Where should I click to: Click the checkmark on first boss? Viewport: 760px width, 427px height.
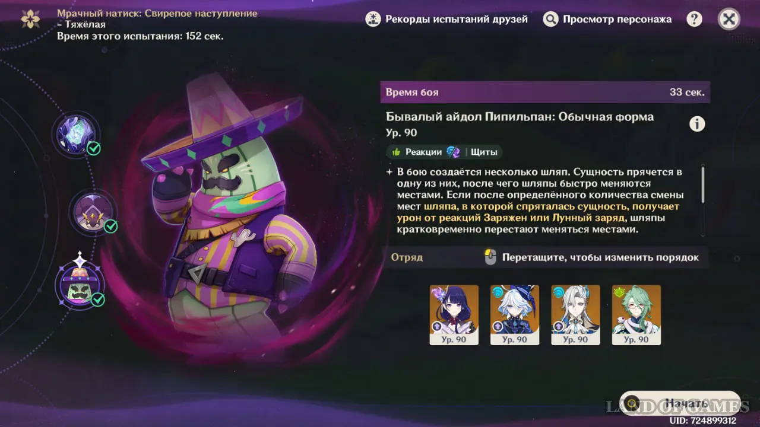94,148
